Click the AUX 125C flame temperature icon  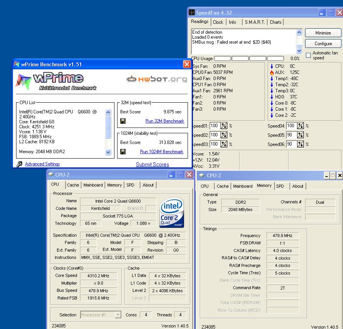[x=272, y=72]
